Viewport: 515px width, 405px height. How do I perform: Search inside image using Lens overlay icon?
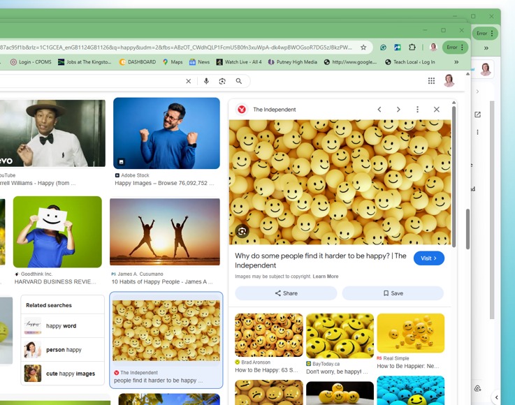pos(242,231)
